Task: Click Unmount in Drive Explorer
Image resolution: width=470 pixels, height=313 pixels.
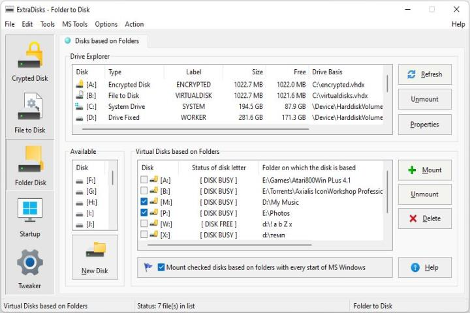Action: (425, 99)
